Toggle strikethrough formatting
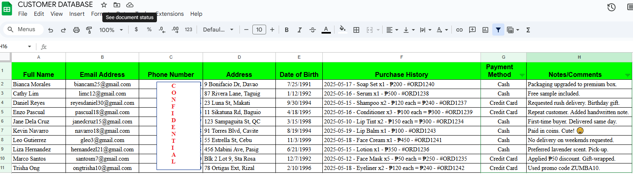The width and height of the screenshot is (633, 174). point(313,30)
